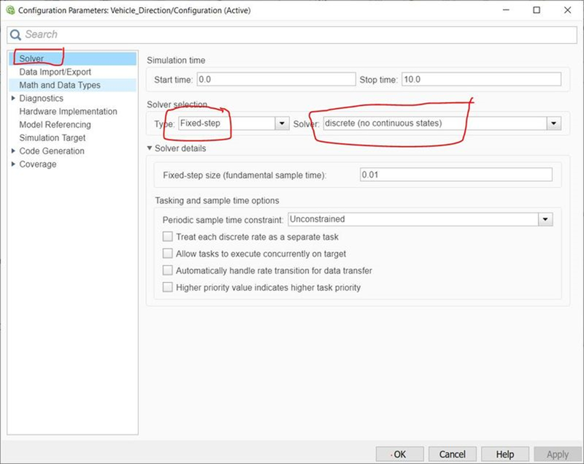Expand the Coverage tree node
Viewport: 584px width, 464px height.
[x=13, y=164]
